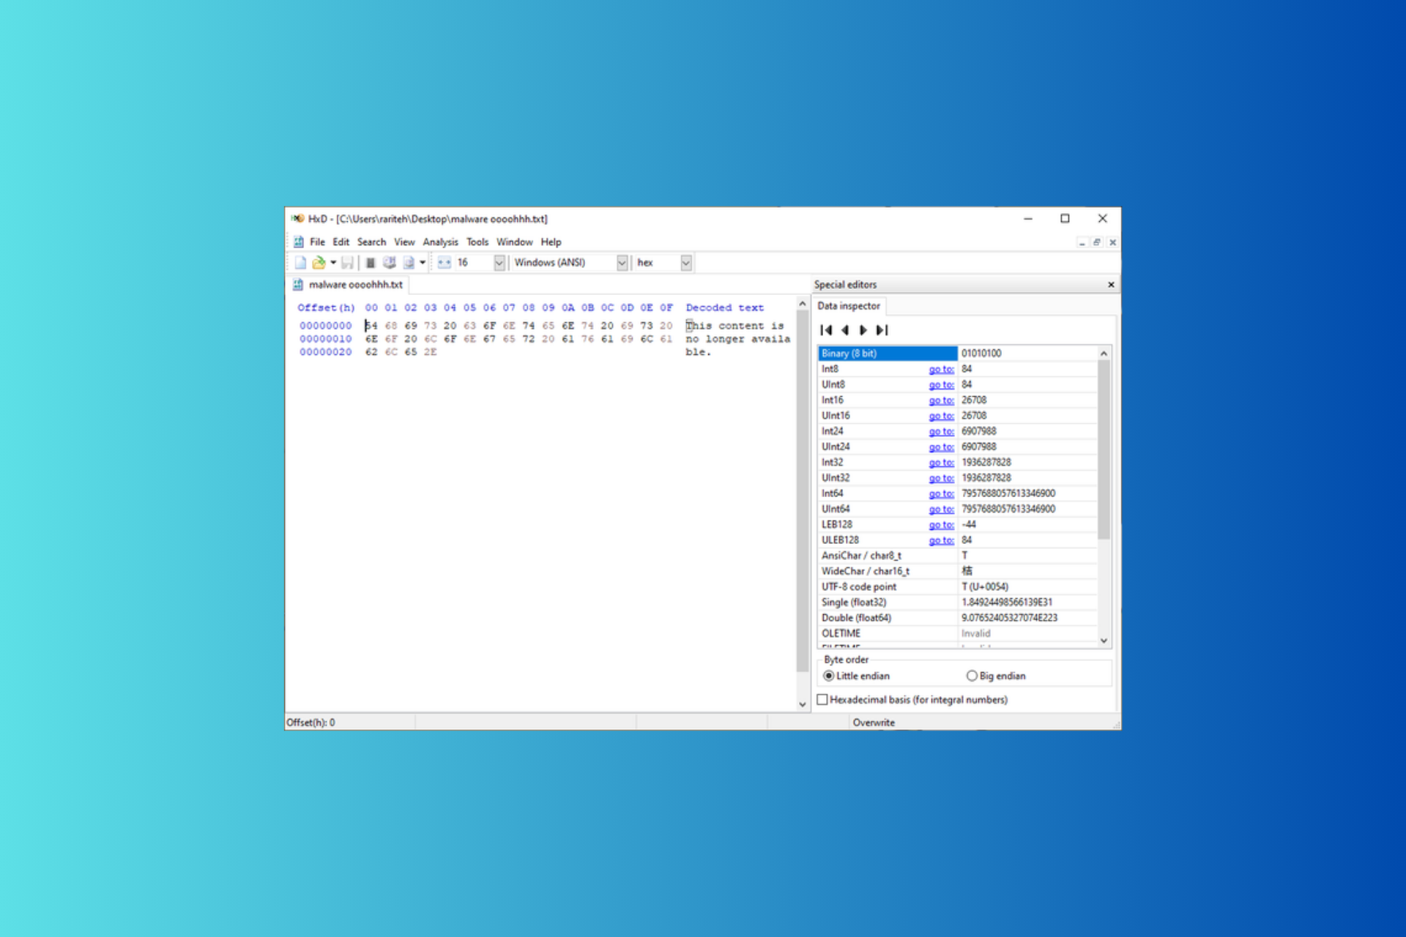Switch byte order to Big endian
The image size is (1406, 937).
(972, 676)
